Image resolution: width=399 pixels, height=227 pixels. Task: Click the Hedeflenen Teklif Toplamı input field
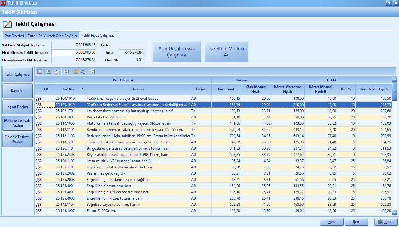point(74,52)
